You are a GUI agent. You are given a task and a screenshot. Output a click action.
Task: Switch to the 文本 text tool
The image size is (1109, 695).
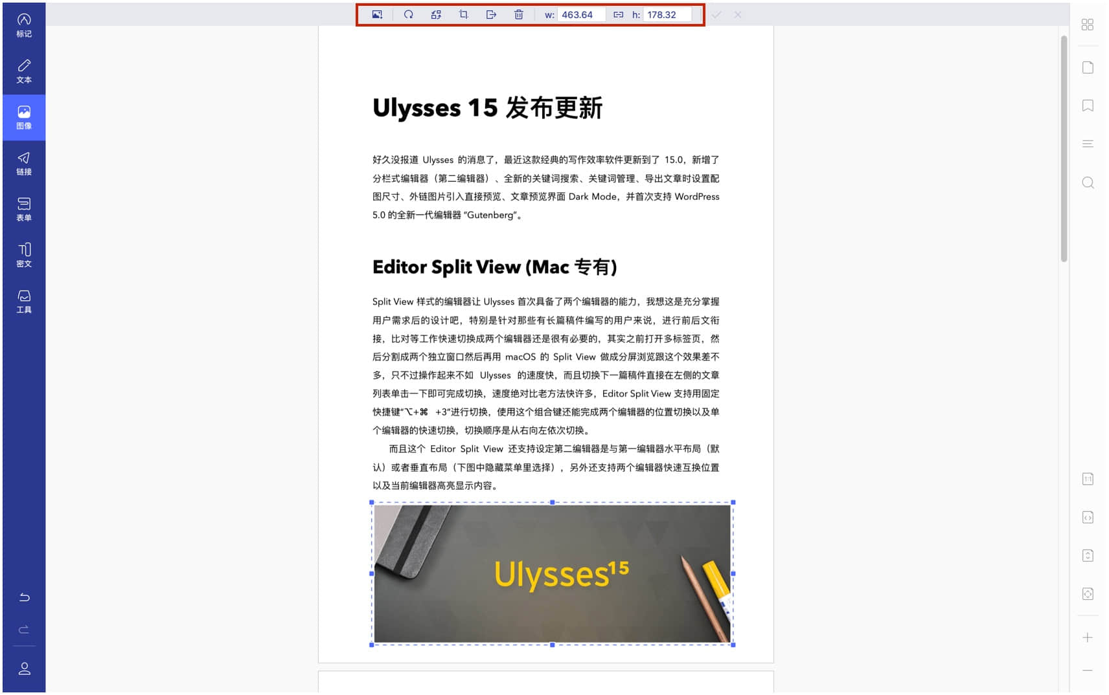[x=24, y=71]
